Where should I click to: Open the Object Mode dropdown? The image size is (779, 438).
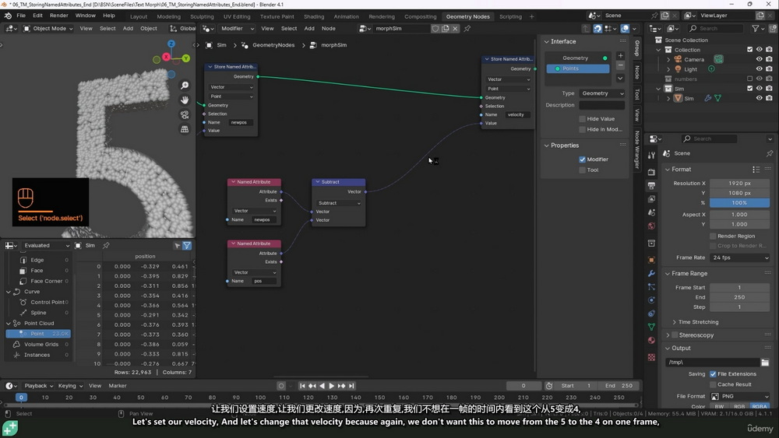tap(48, 29)
